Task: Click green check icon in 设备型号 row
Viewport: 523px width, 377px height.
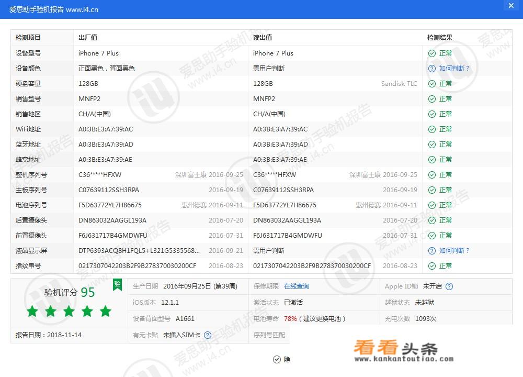Action: click(432, 53)
